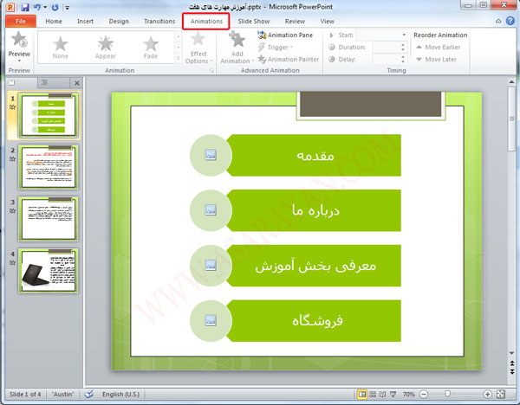Switch to the Outline tab in slide pane
Image resolution: width=520 pixels, height=405 pixels.
point(43,83)
